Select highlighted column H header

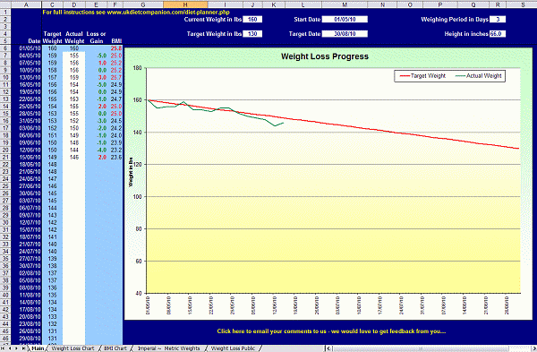coord(185,4)
